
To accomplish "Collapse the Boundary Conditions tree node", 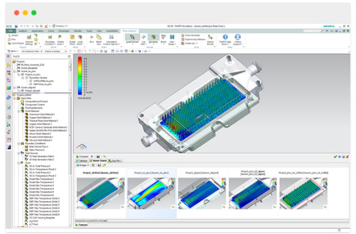I will pos(18,143).
